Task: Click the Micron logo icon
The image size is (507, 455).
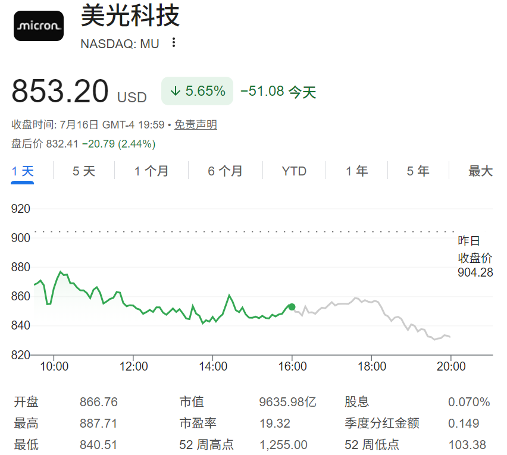Action: pyautogui.click(x=39, y=26)
